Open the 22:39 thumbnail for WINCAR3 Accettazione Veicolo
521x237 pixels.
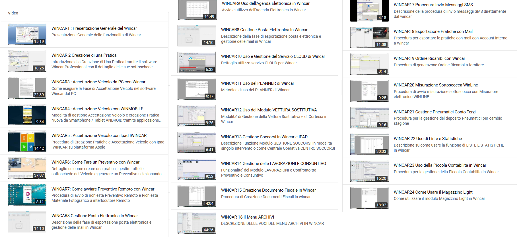click(27, 88)
